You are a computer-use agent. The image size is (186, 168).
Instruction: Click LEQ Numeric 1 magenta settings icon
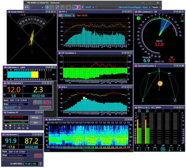(4, 135)
